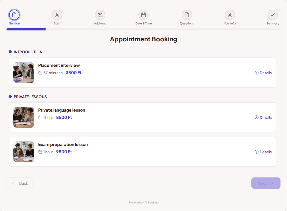The width and height of the screenshot is (287, 211).
Task: Click the booking step progress bar
Action: [143, 29]
